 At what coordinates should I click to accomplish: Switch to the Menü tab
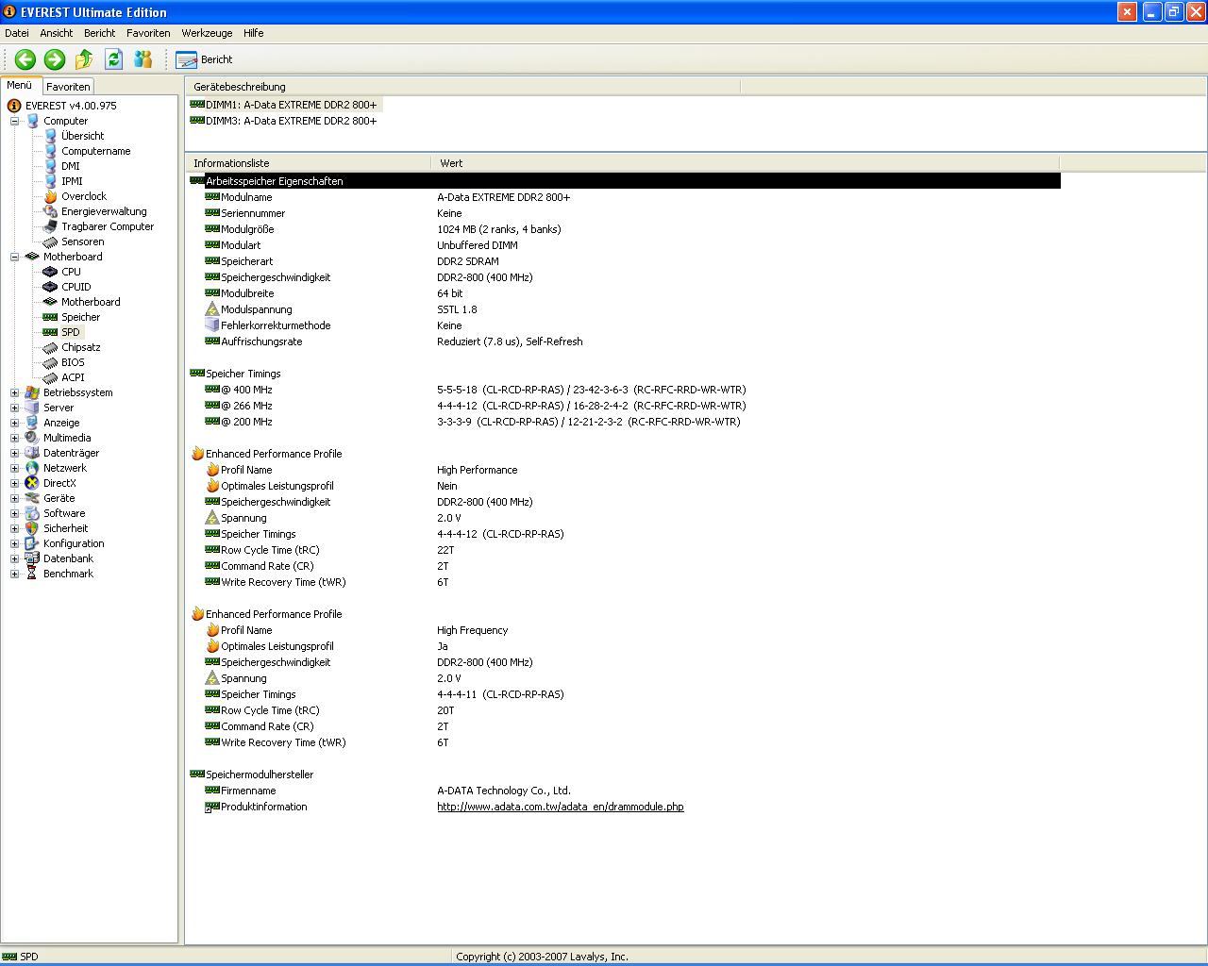pos(20,85)
